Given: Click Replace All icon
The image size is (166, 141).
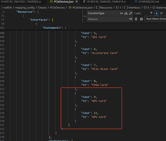Looking at the screenshot, I should (141, 19).
